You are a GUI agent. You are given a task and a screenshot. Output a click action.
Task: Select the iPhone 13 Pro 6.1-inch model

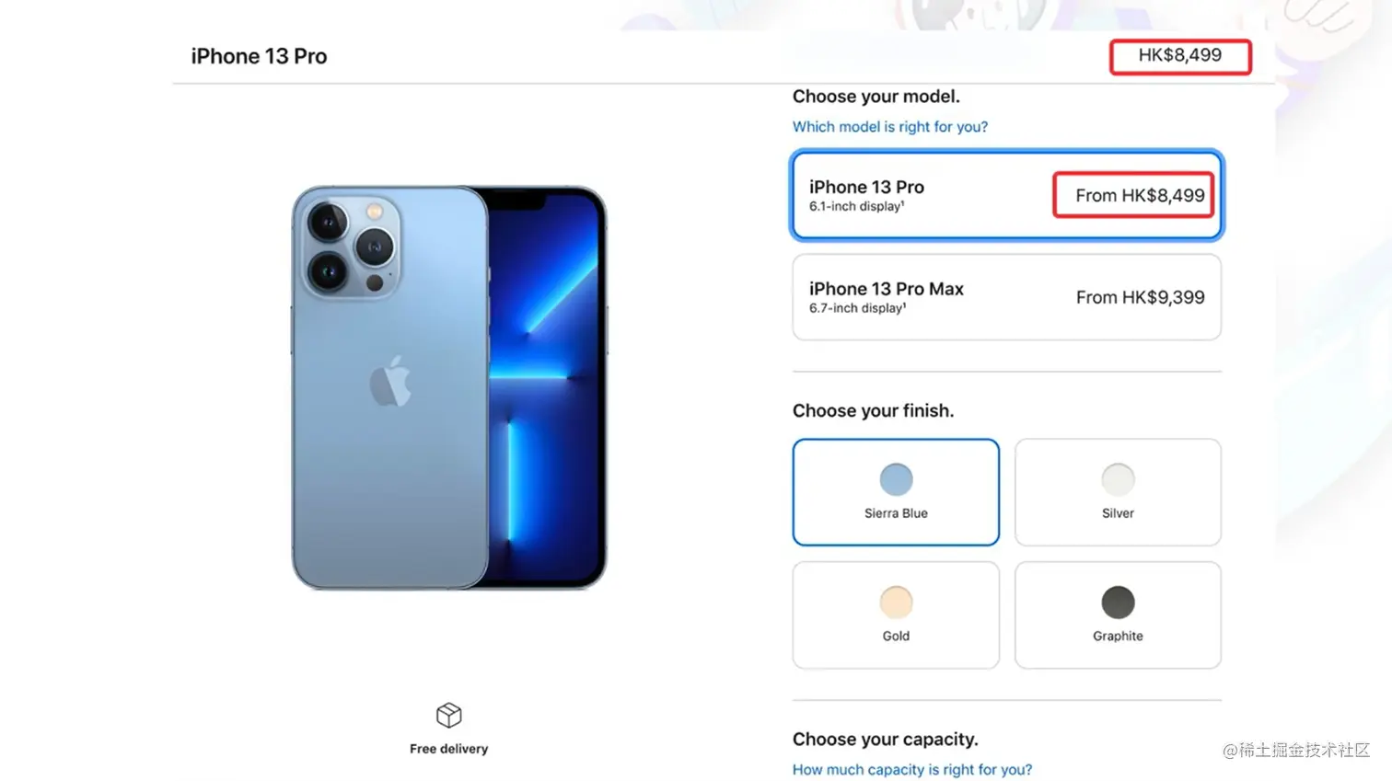point(1006,195)
